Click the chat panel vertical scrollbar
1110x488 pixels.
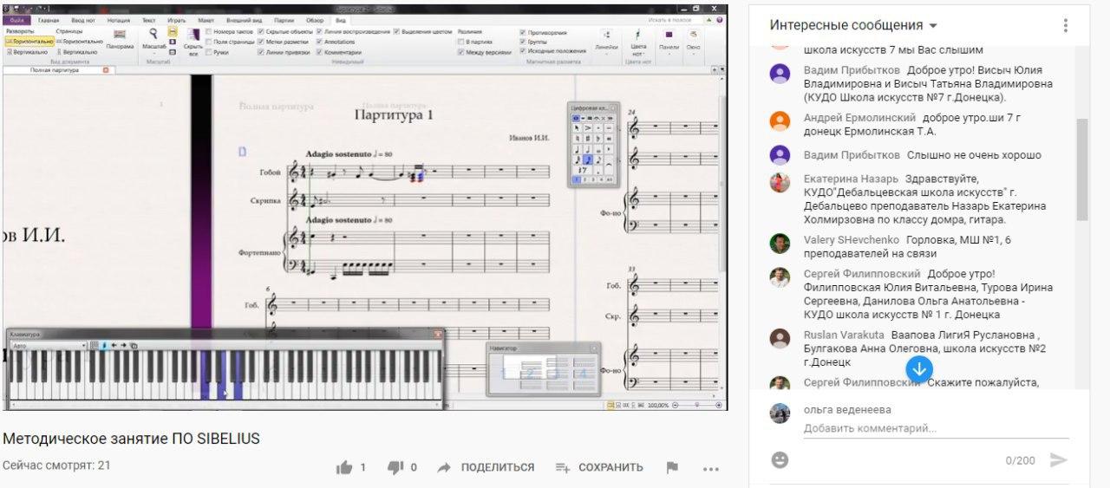pyautogui.click(x=1081, y=169)
